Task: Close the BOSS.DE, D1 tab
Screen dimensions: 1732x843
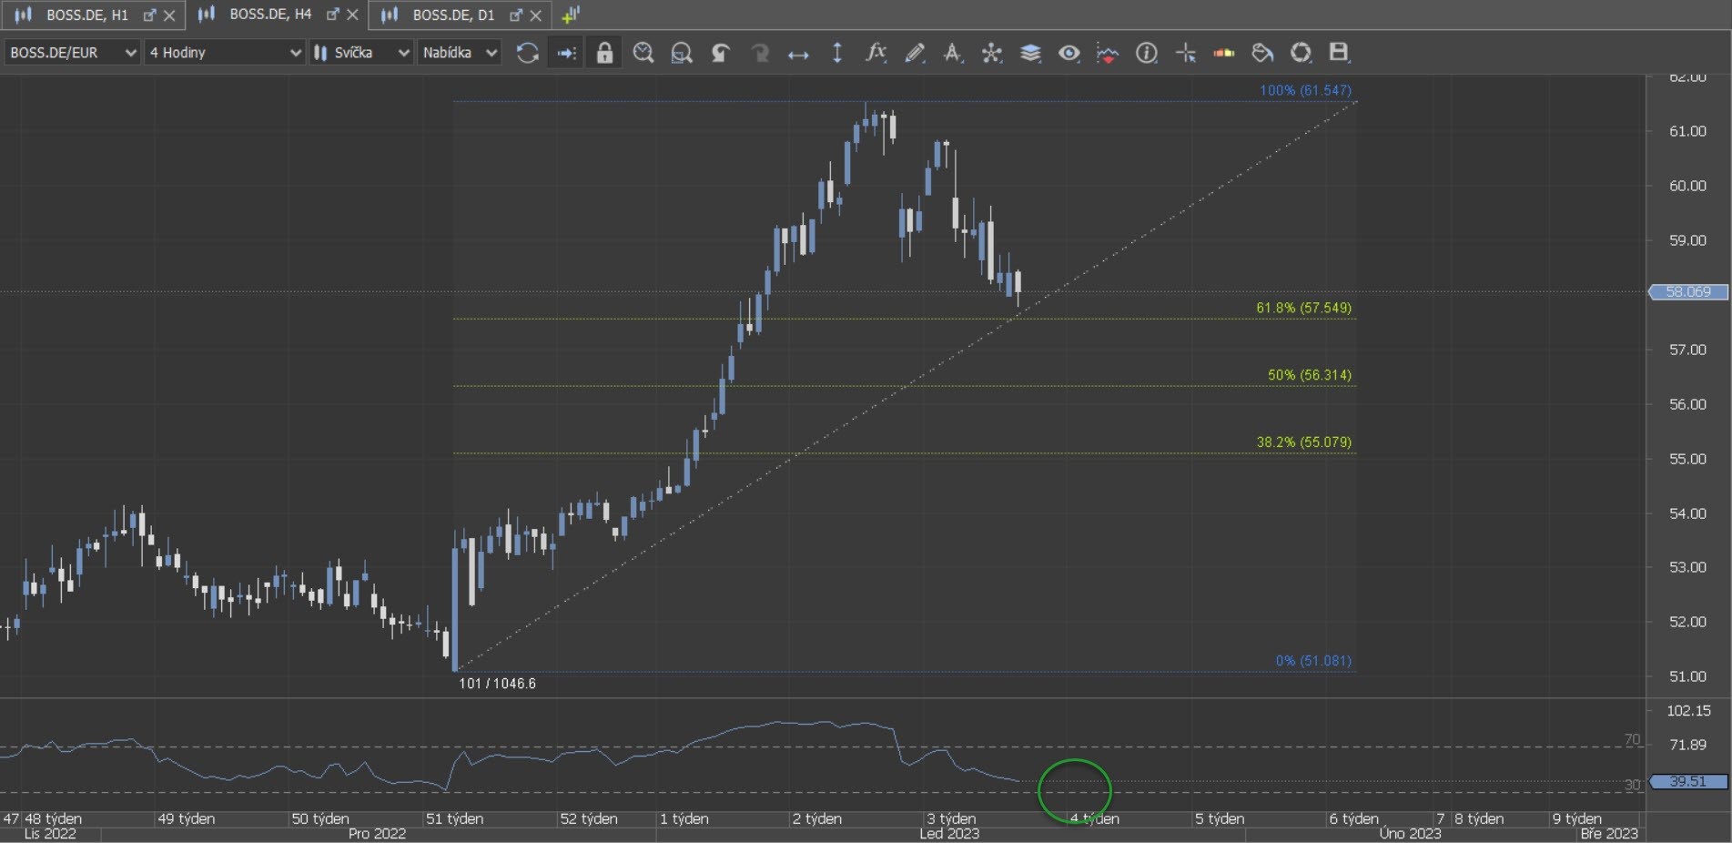Action: pyautogui.click(x=535, y=15)
